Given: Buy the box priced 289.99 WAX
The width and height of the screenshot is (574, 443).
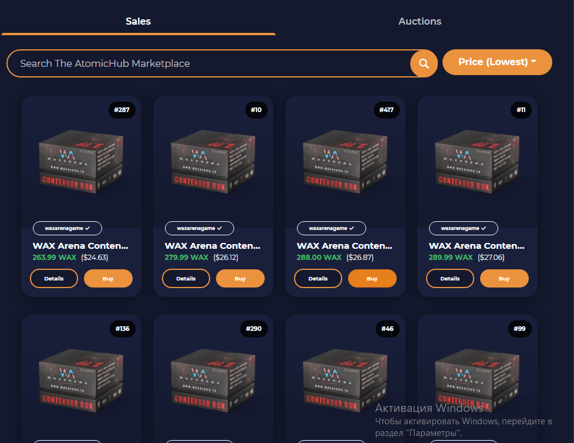Looking at the screenshot, I should 504,279.
